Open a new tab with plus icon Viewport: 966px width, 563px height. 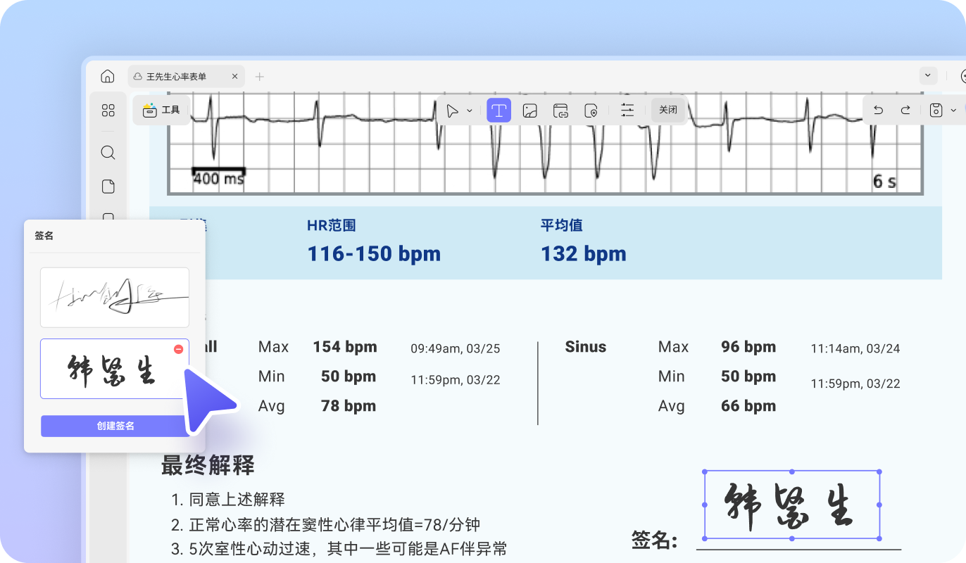259,76
